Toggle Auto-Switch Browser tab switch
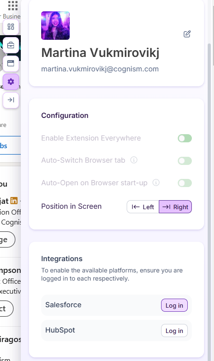The image size is (214, 361). [x=185, y=161]
